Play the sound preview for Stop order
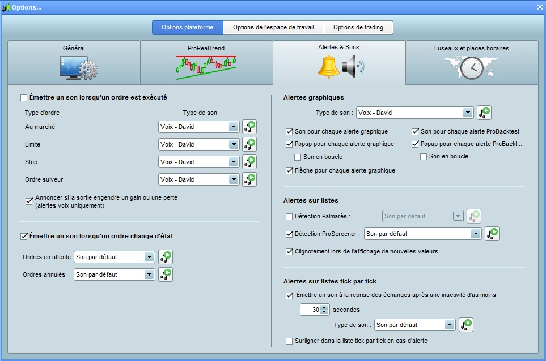 coord(249,162)
